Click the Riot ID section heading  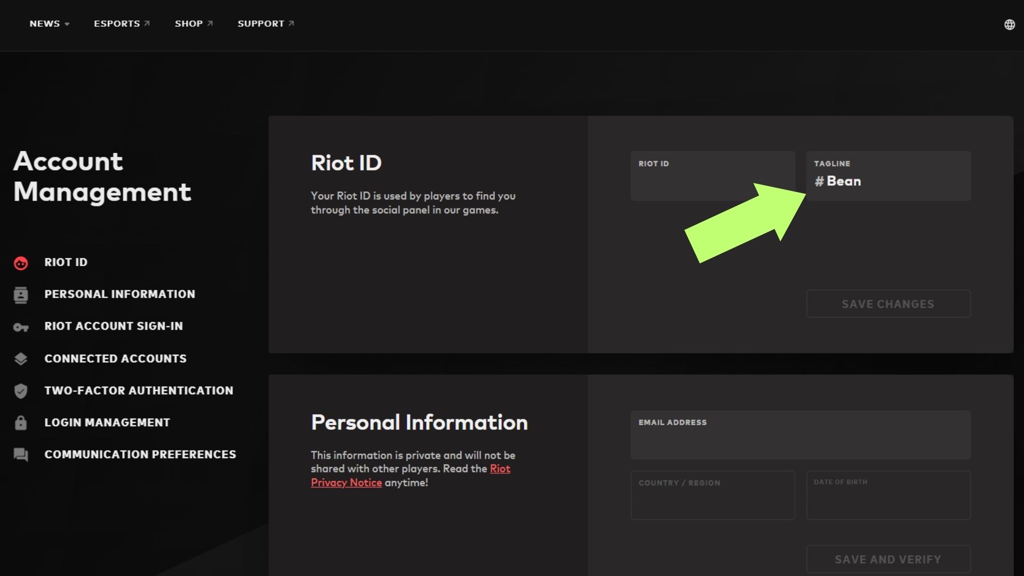(346, 163)
